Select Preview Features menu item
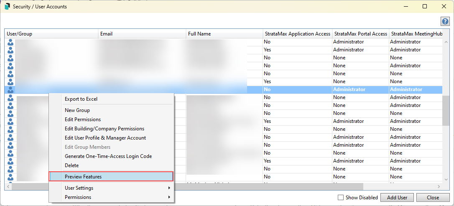 (111, 176)
